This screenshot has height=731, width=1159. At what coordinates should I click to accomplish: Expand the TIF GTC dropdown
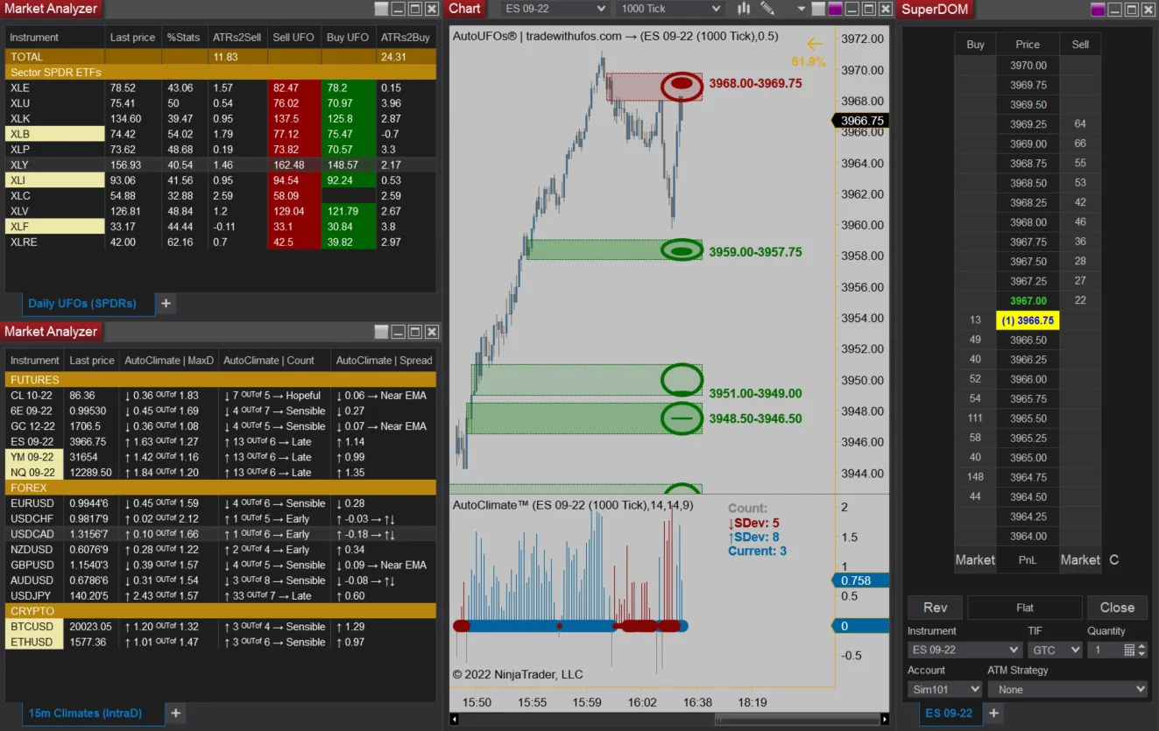(x=1055, y=650)
